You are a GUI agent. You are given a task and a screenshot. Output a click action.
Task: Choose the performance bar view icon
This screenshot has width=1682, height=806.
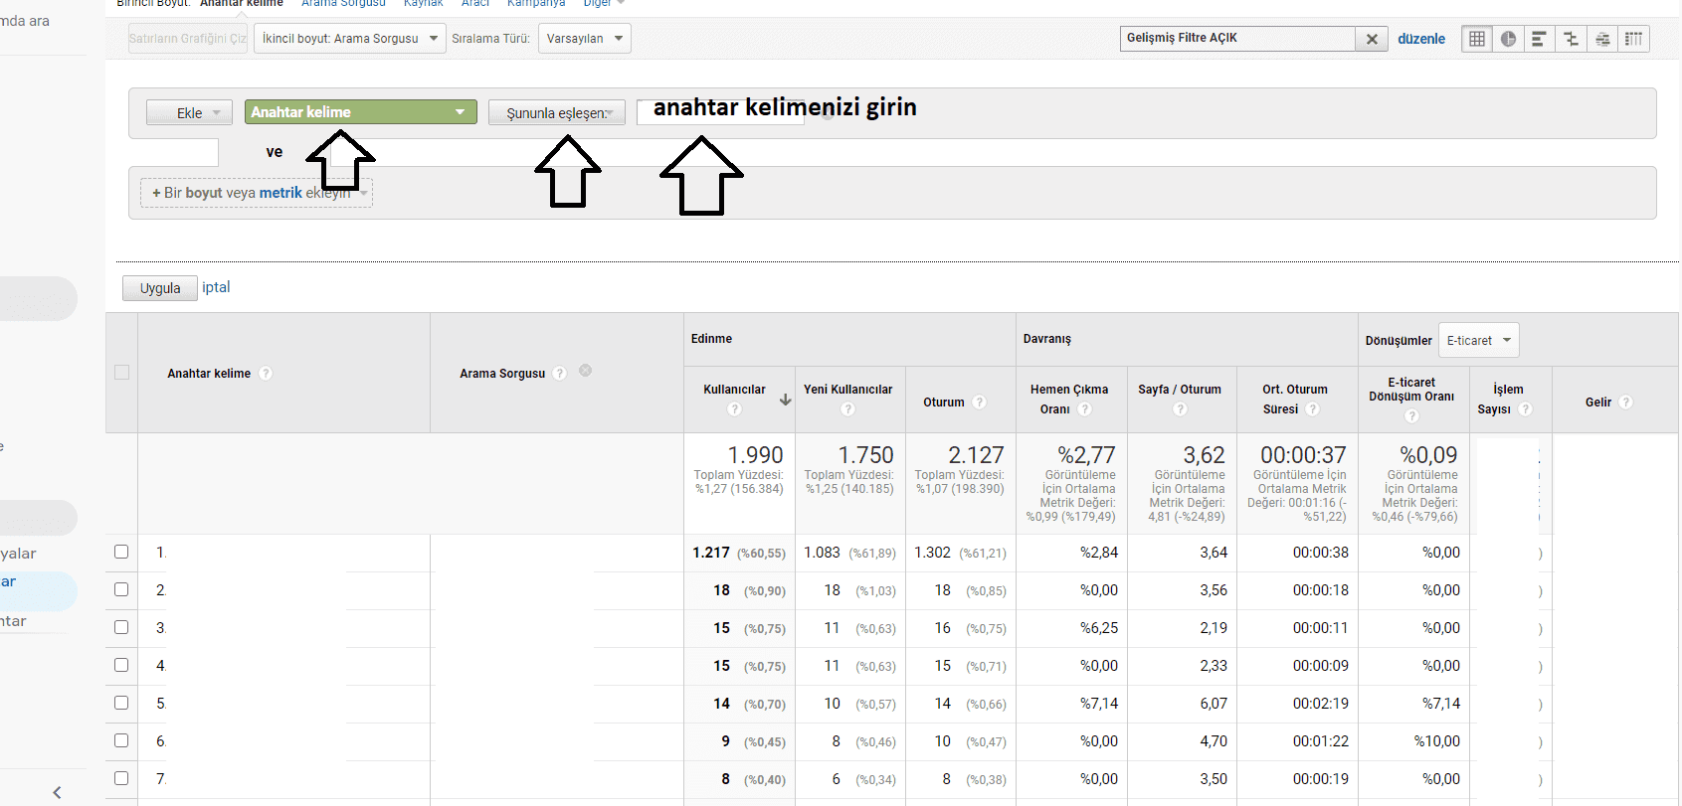pos(1539,39)
